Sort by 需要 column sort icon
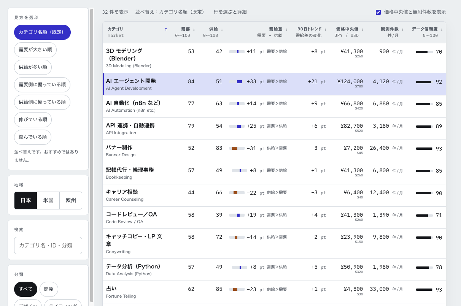461x306 pixels. (x=194, y=29)
